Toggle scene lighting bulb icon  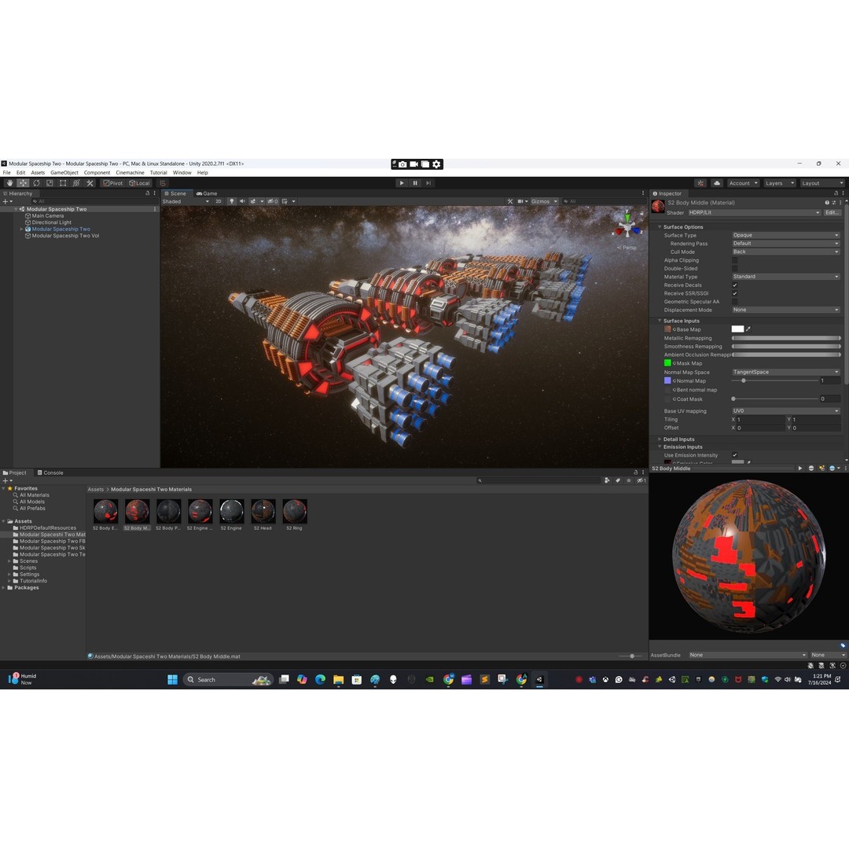pyautogui.click(x=232, y=201)
